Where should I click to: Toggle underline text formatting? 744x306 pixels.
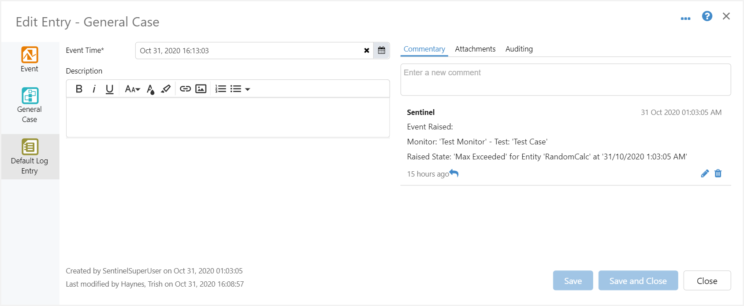coord(110,89)
